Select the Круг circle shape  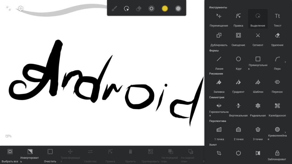239,62
